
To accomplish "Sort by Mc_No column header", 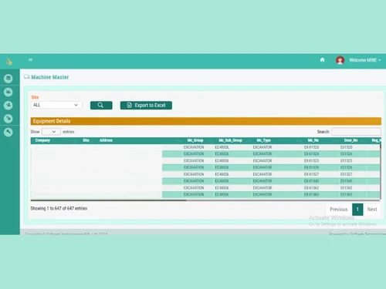I will tap(313, 140).
